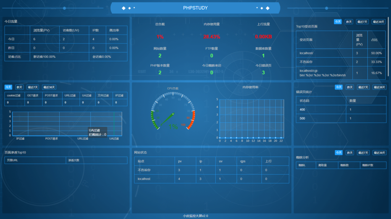Switch Top10受访页面 to 最近30天
This screenshot has width=391, height=219.
[x=378, y=22]
